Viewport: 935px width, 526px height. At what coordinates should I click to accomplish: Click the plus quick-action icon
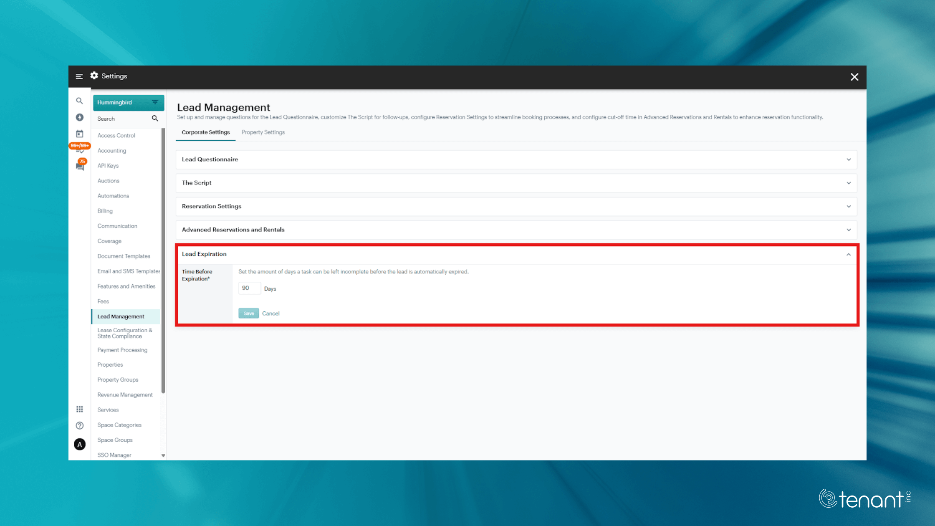pos(79,117)
